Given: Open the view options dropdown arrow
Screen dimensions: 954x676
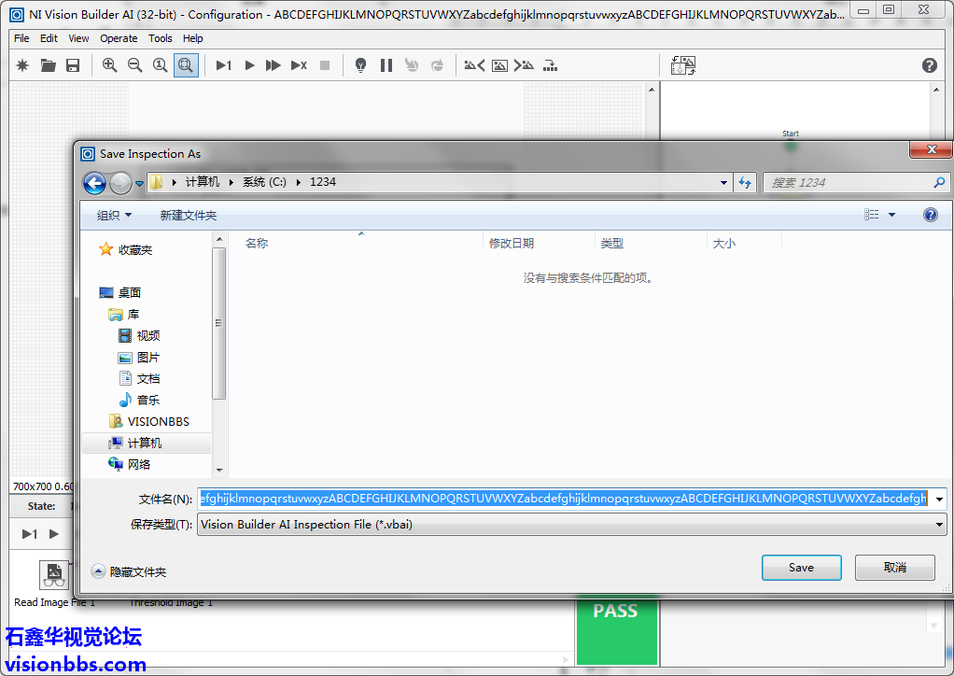Looking at the screenshot, I should point(892,214).
